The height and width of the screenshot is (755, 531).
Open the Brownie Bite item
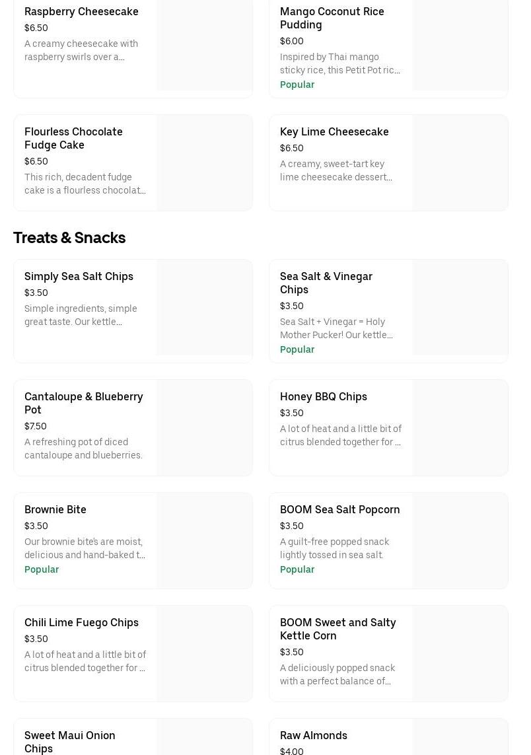tap(55, 510)
